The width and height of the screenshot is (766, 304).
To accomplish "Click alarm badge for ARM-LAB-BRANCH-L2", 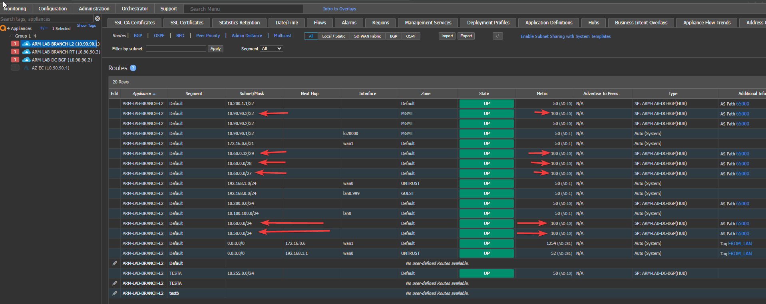I will tap(15, 44).
